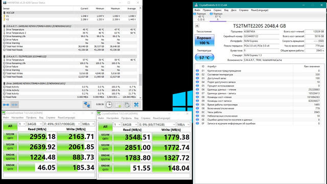Open Настройки menu in F: CrystalDiskMark window
Image resolution: width=327 pixels, height=184 pixels.
click(x=17, y=118)
